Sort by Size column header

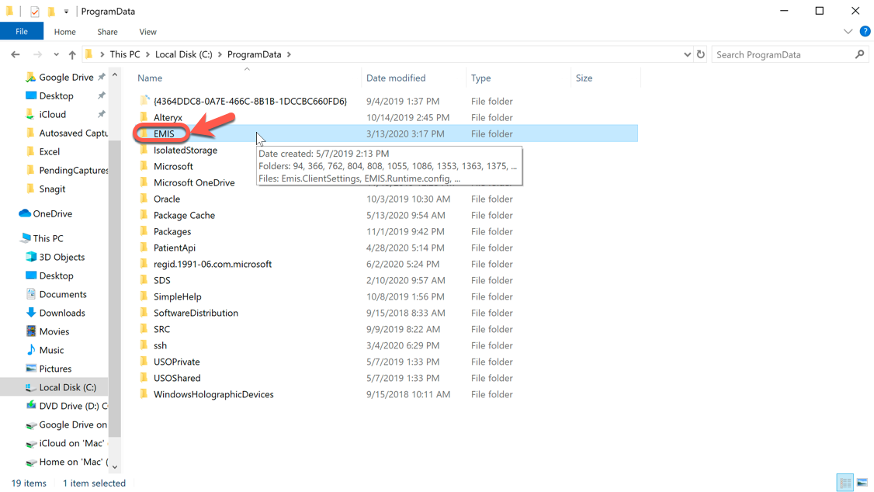584,78
